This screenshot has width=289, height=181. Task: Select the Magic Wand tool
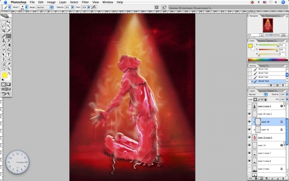[9, 27]
